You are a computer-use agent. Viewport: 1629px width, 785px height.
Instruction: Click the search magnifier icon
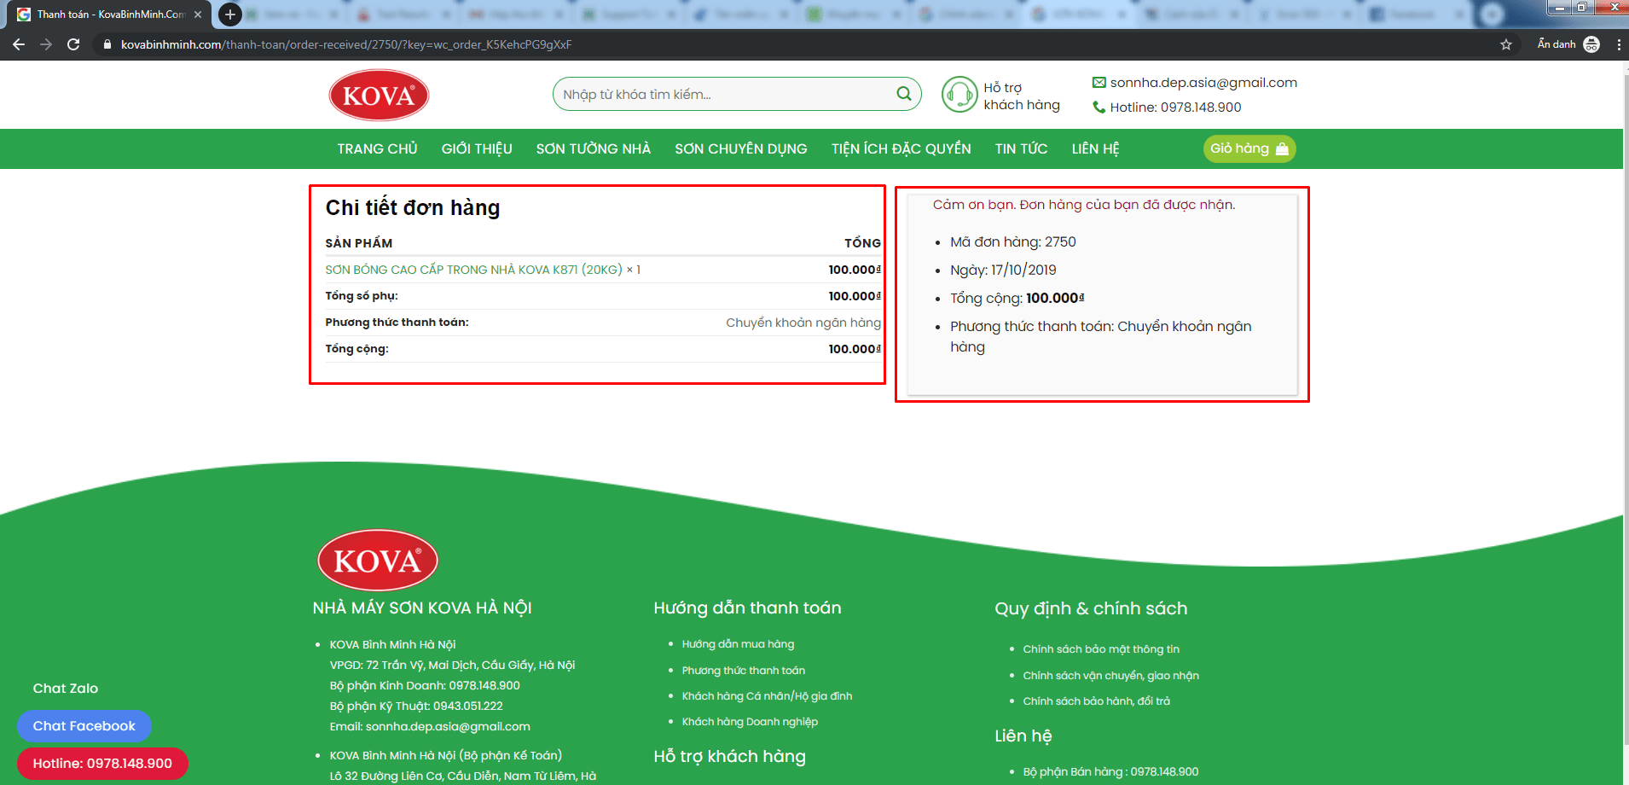[x=903, y=94]
